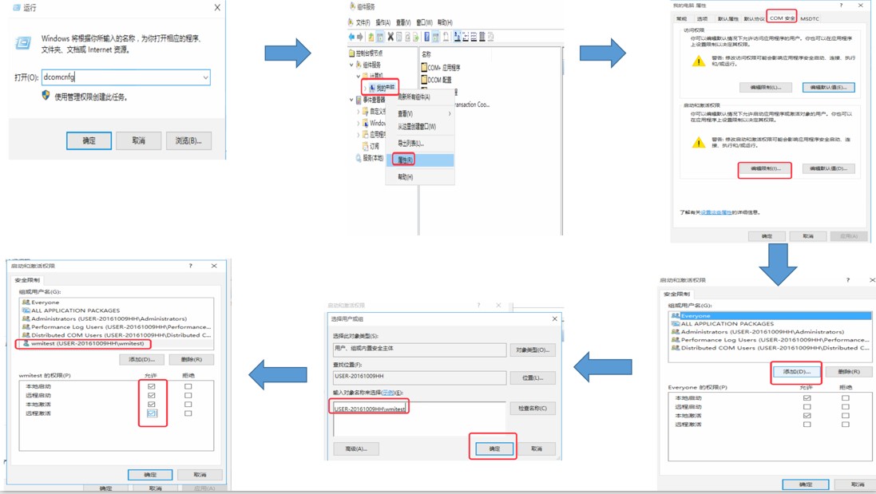876x494 pixels.
Task: Expand the 我的电脑 tree node
Action: click(365, 88)
